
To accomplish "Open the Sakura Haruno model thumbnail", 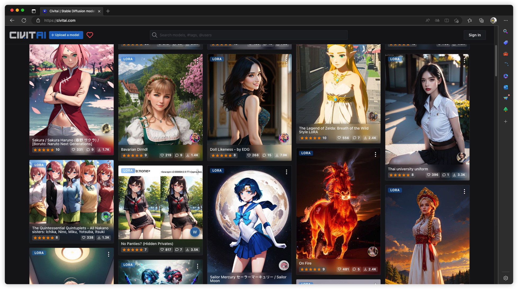I will click(x=72, y=90).
